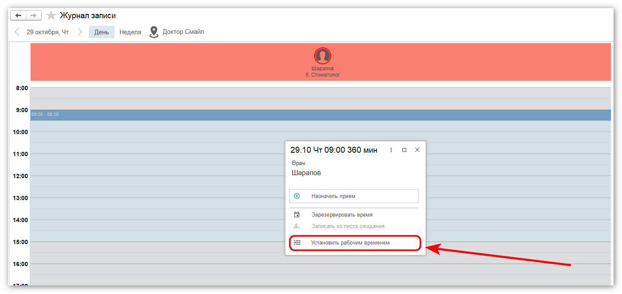
Task: Choose Назначить прием in popup
Action: (x=354, y=196)
